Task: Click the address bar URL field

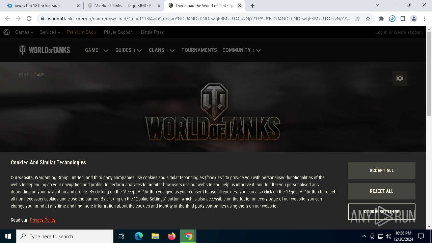Action: pyautogui.click(x=199, y=19)
